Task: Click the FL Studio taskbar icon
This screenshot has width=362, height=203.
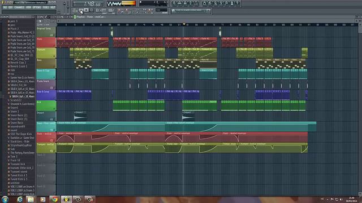Action: (x=66, y=199)
